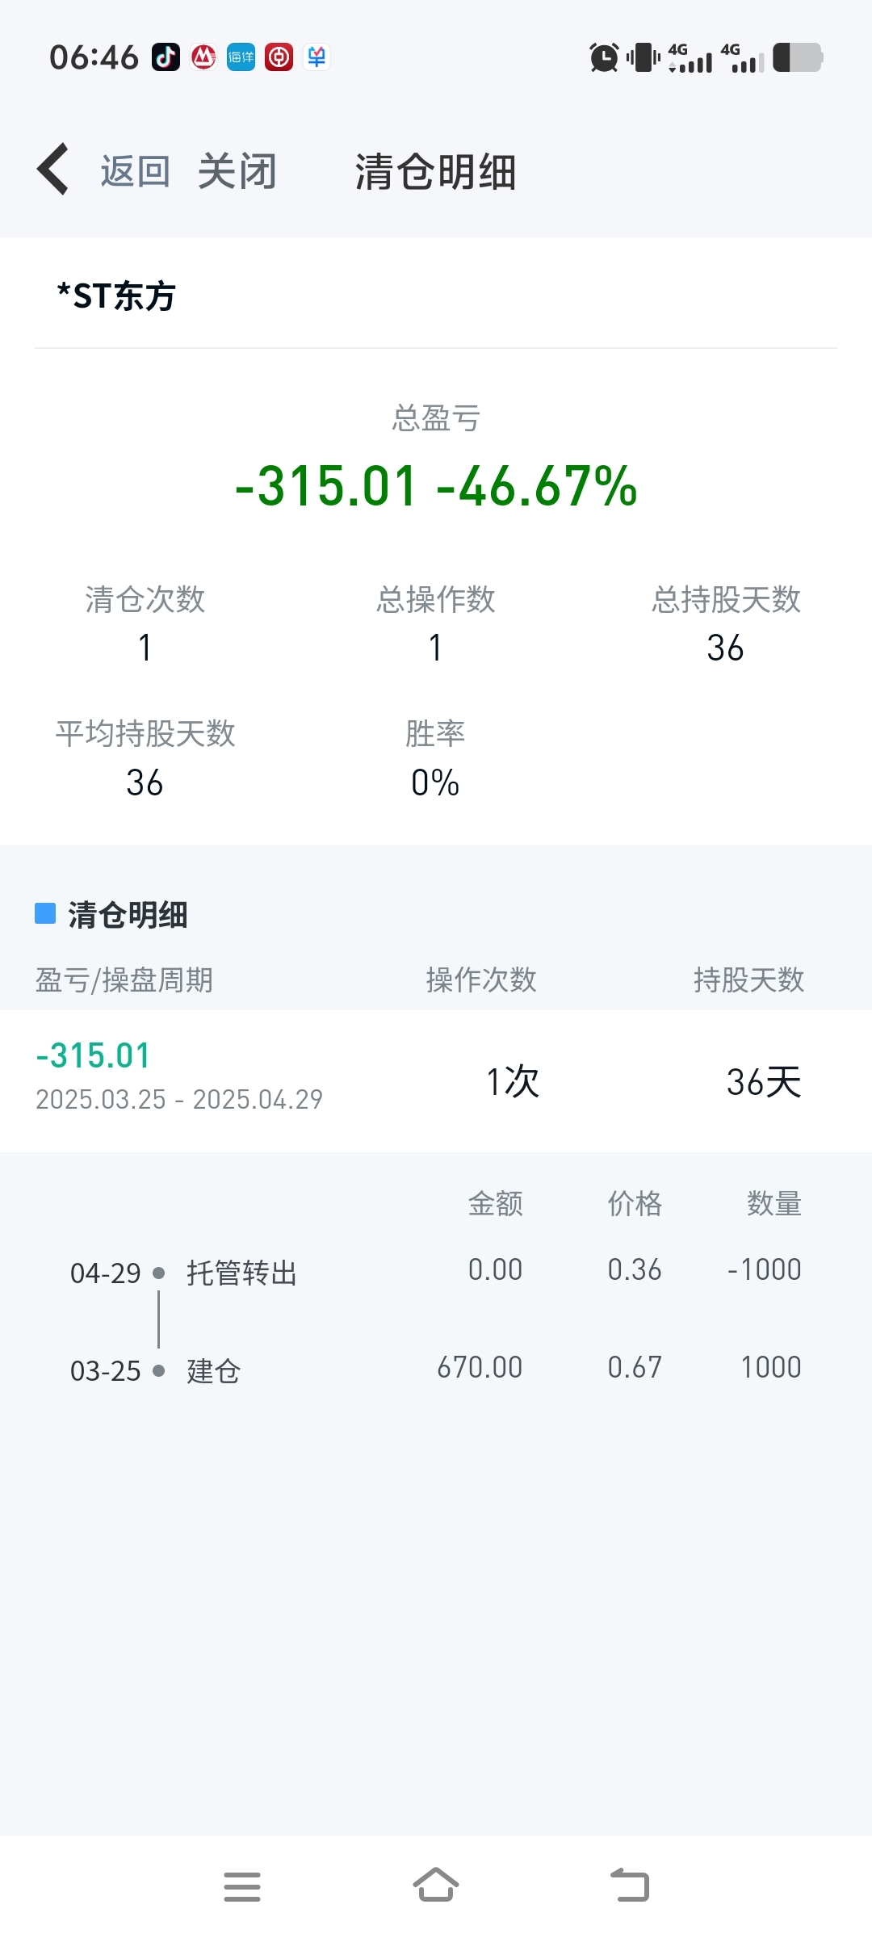Tap the battery level indicator
The height and width of the screenshot is (1938, 872).
coord(798,57)
